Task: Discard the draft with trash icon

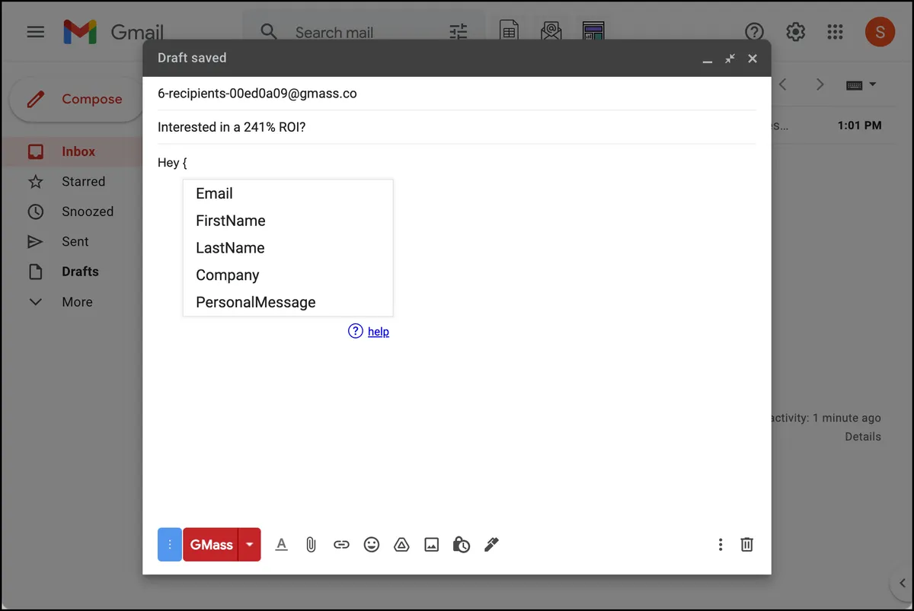Action: coord(747,545)
